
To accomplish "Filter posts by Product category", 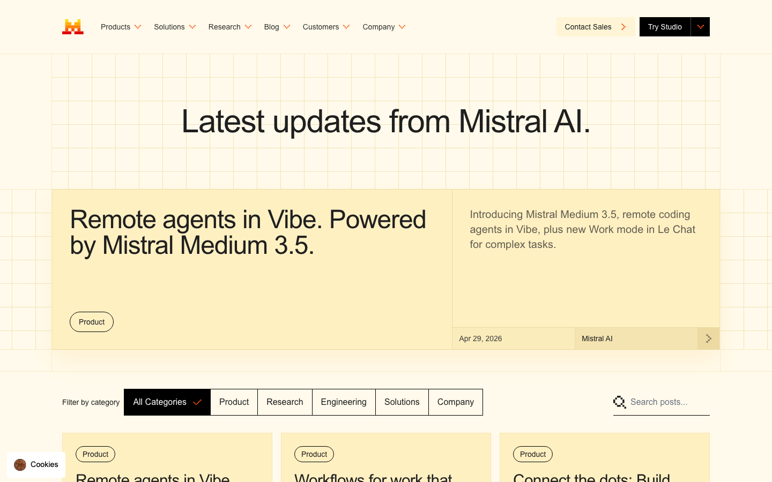I will click(x=234, y=402).
